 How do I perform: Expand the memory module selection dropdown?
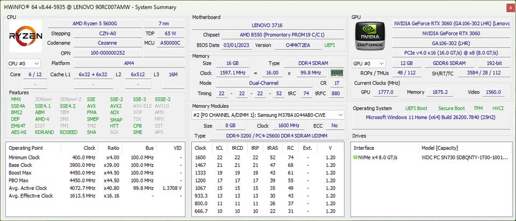340,115
